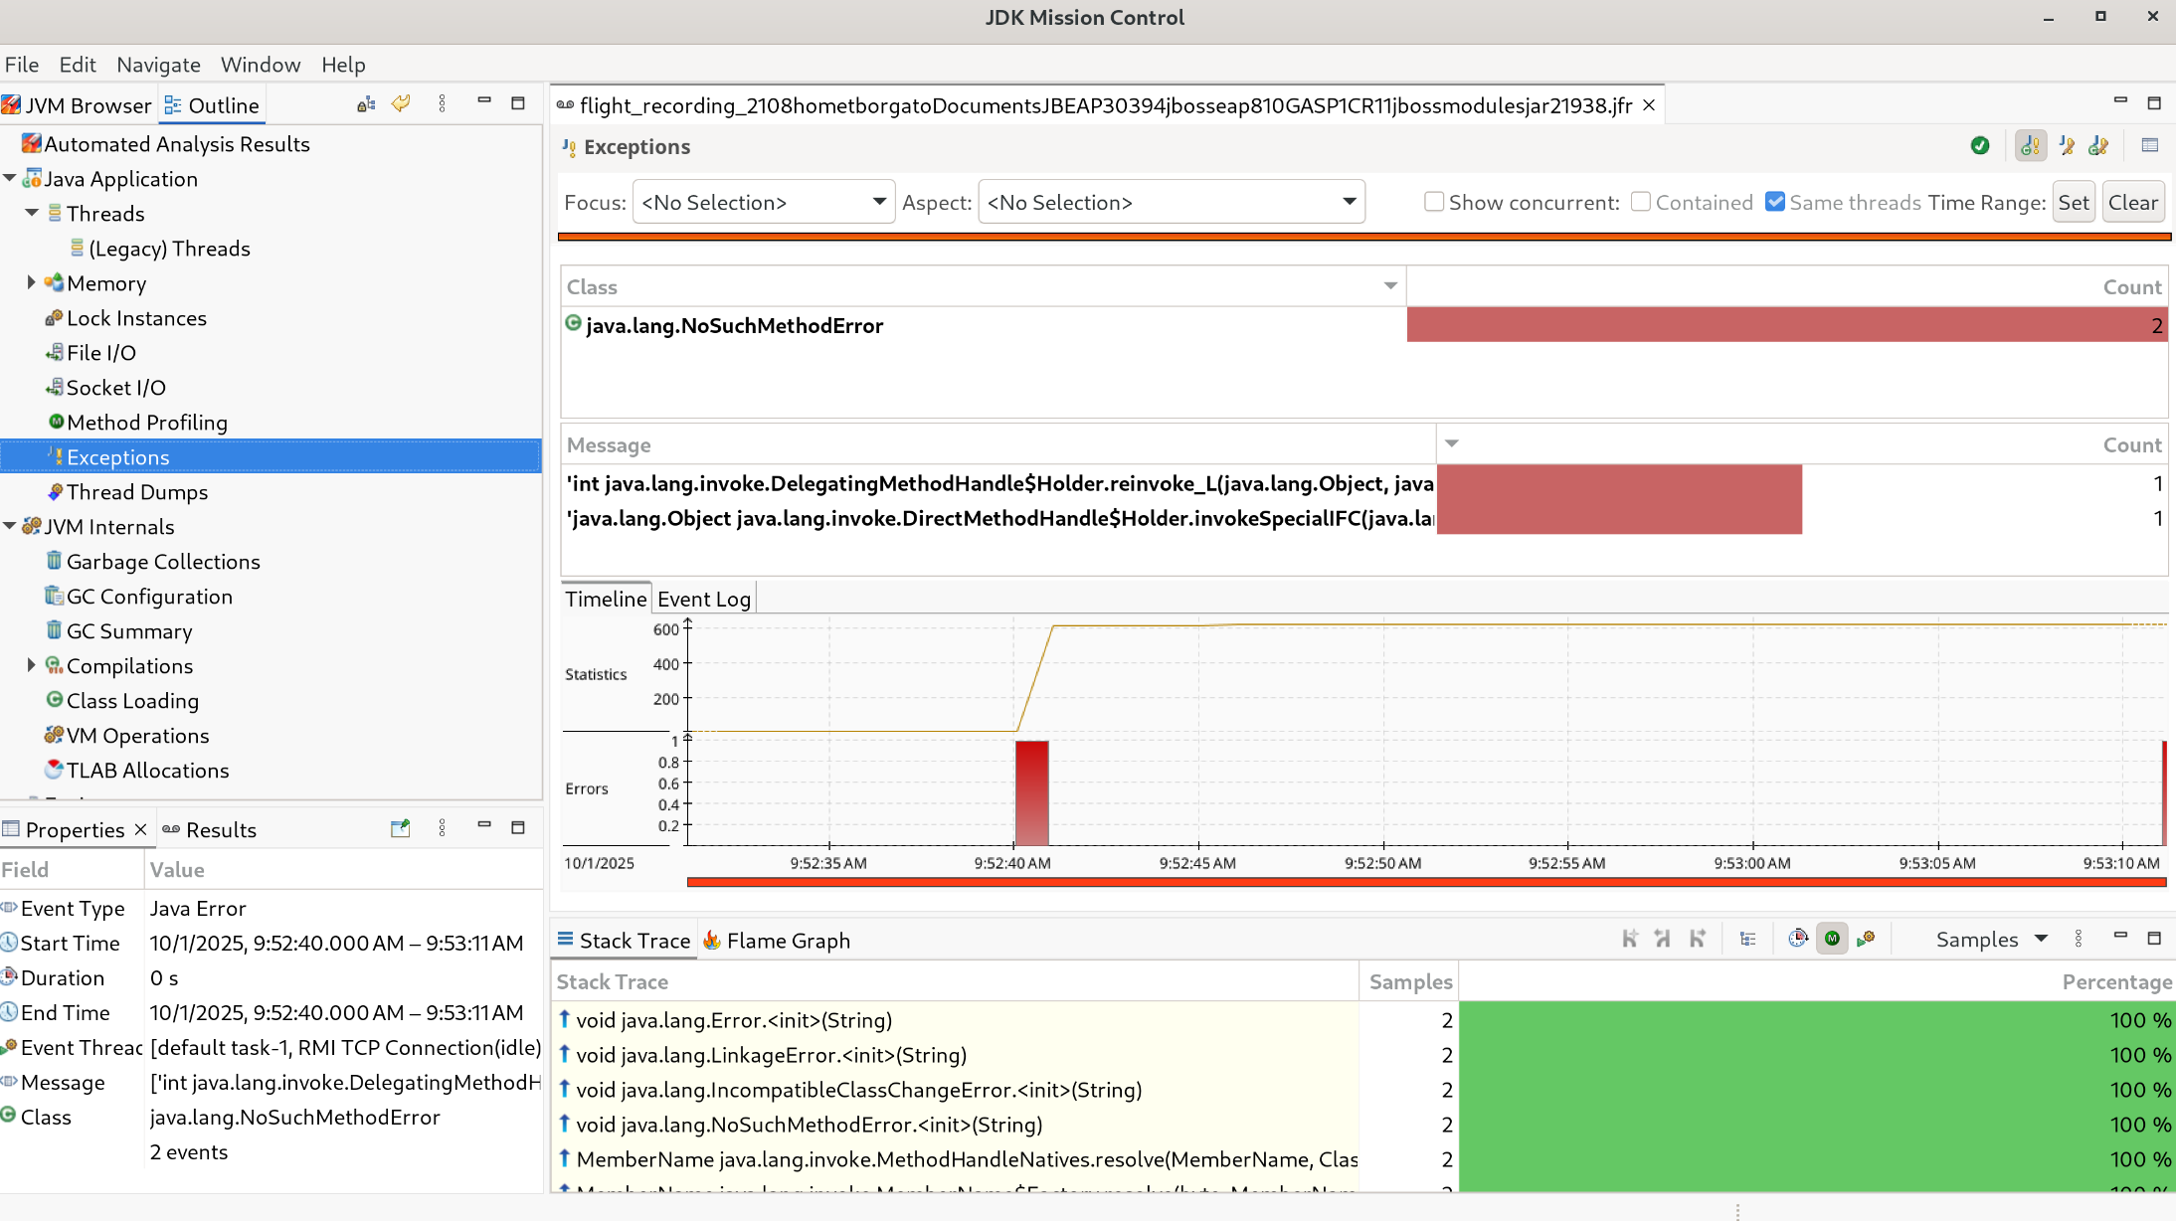Open the Focus dropdown

763,202
